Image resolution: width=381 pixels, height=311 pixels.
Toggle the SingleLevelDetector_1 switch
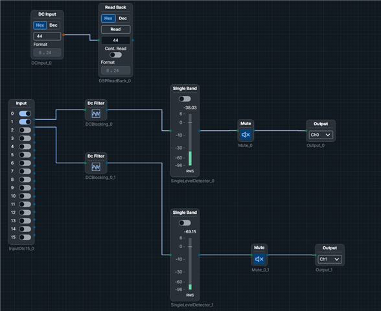pyautogui.click(x=185, y=223)
